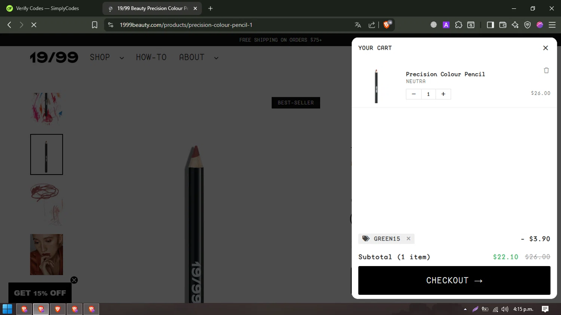Image resolution: width=561 pixels, height=315 pixels.
Task: Dismiss the GET 15% OFF popup
Action: pyautogui.click(x=74, y=280)
